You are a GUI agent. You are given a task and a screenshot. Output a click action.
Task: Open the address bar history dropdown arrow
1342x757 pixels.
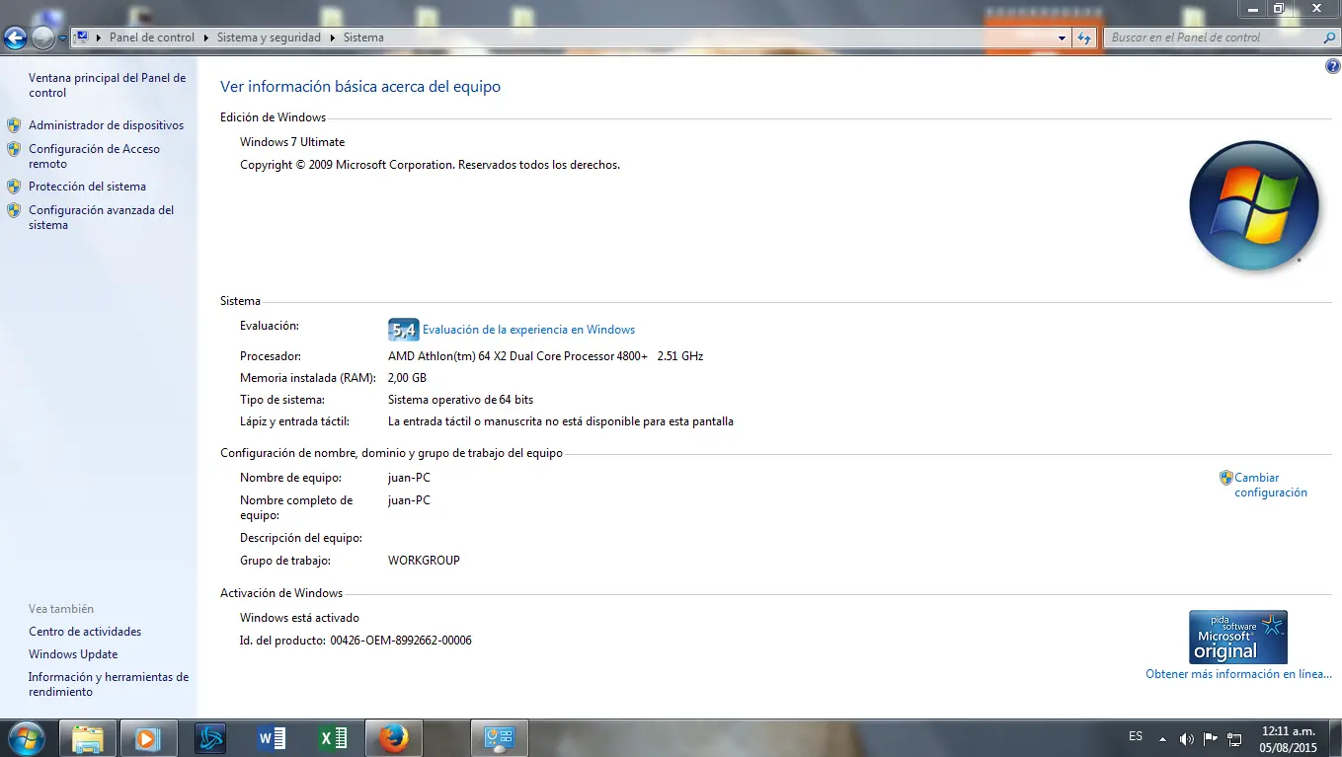click(1063, 38)
